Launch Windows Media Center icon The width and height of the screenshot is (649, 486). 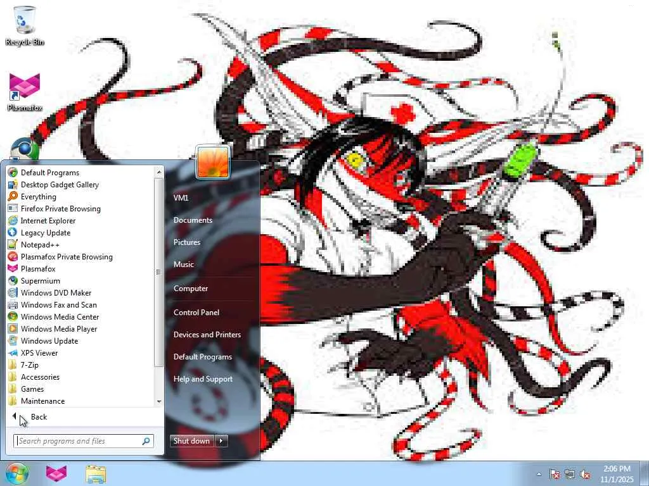[13, 316]
